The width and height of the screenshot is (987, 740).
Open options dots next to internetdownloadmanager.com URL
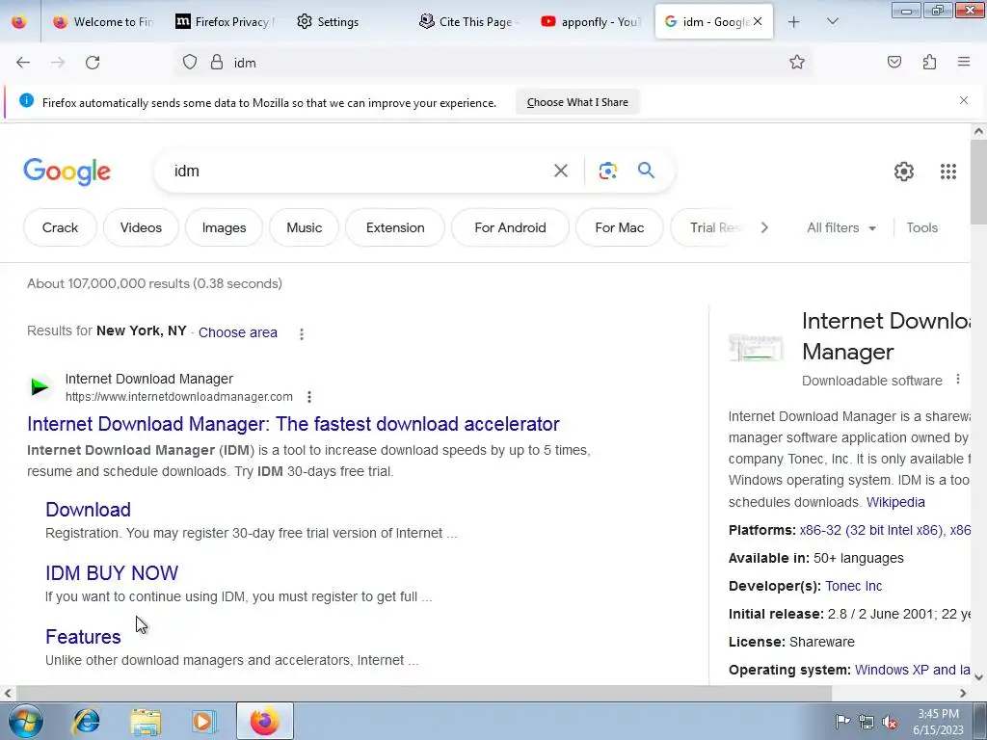(309, 397)
